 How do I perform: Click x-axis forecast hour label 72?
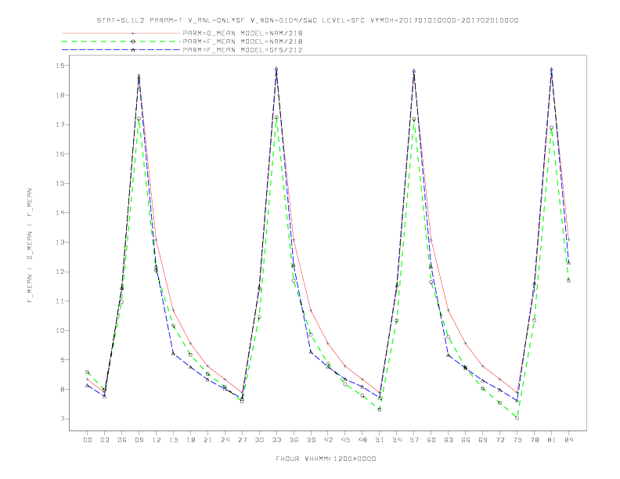pyautogui.click(x=500, y=440)
